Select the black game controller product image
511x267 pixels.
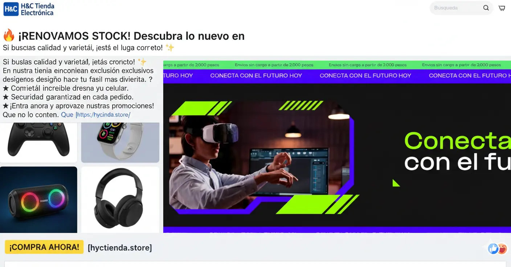tap(38, 140)
